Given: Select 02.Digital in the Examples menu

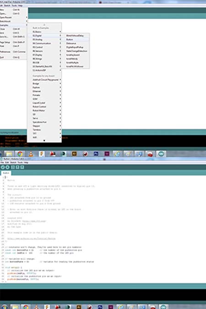Looking at the screenshot, I should [x=44, y=36].
